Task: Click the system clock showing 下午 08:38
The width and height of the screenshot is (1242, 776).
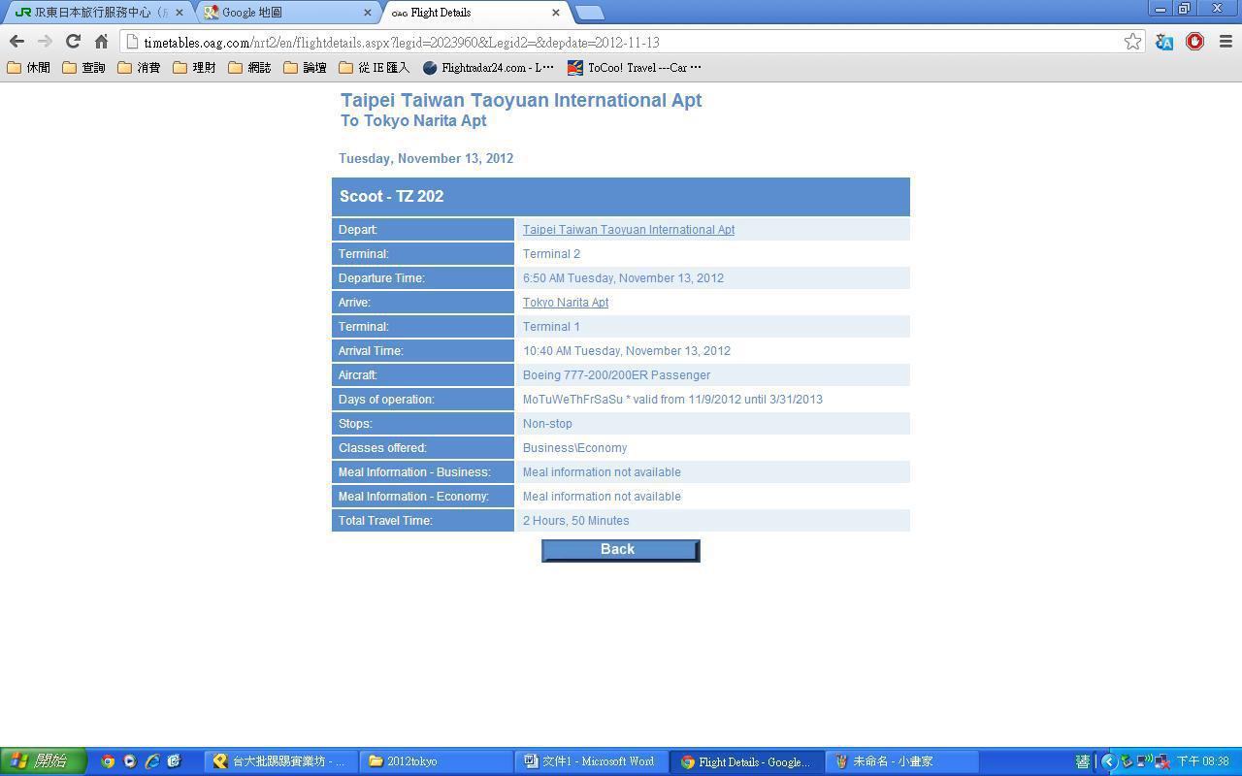Action: pyautogui.click(x=1203, y=761)
